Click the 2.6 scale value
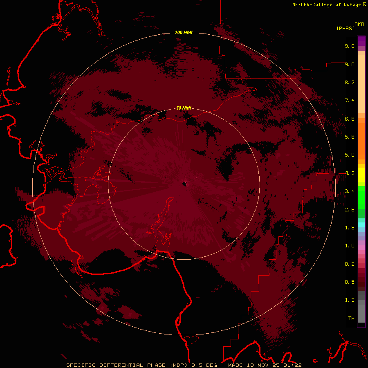368x368 pixels. (x=350, y=210)
